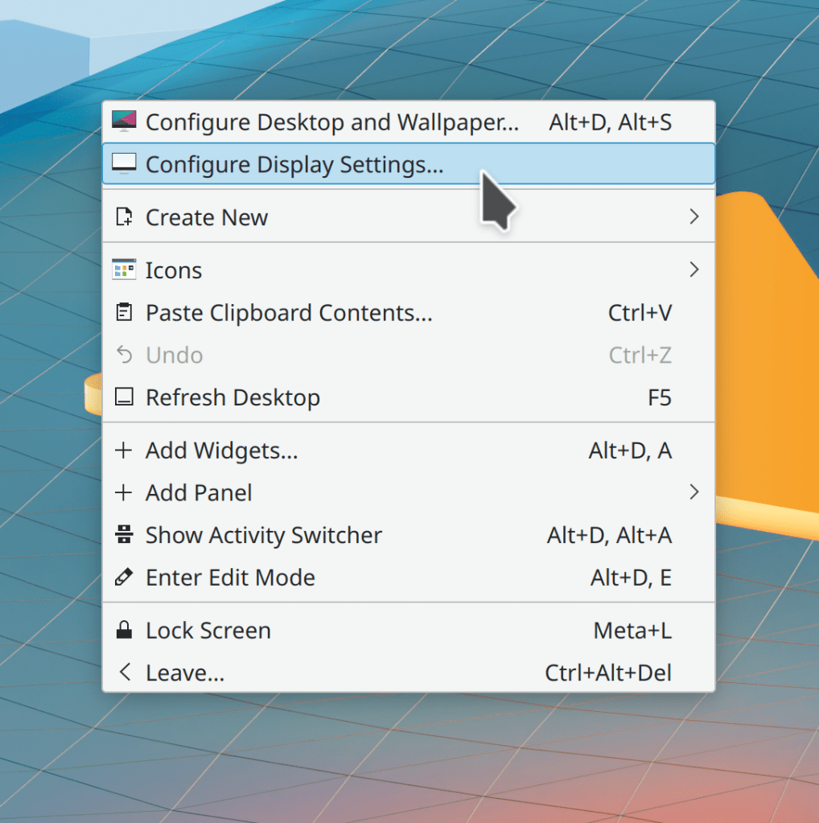Select the greyed-out Undo entry
The width and height of the screenshot is (819, 823).
pos(174,355)
